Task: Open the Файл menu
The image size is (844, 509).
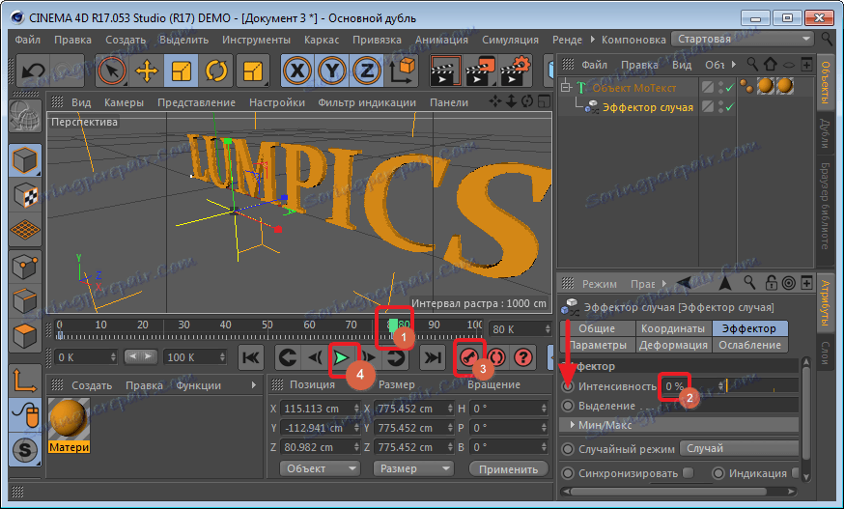Action: (27, 40)
